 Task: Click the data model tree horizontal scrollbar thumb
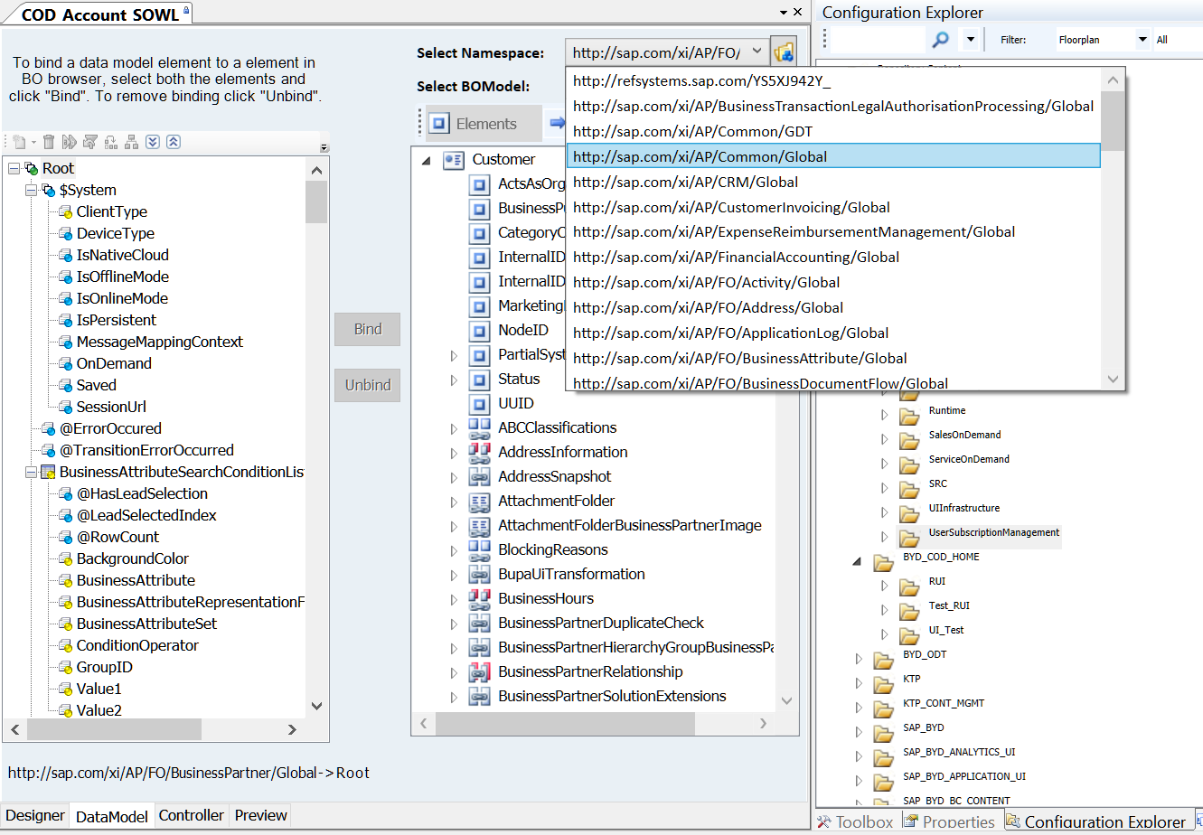coord(113,729)
